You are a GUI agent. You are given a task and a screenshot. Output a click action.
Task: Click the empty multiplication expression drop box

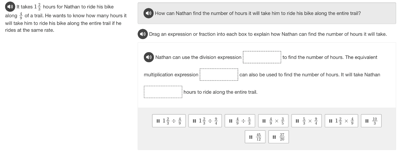(219, 75)
